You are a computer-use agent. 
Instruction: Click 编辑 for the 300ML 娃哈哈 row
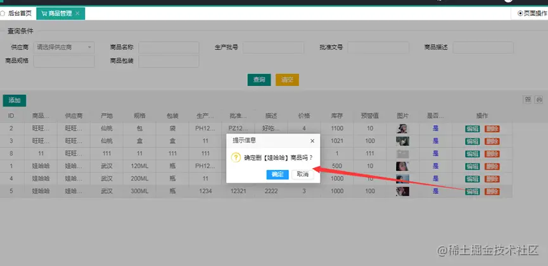[x=473, y=191]
